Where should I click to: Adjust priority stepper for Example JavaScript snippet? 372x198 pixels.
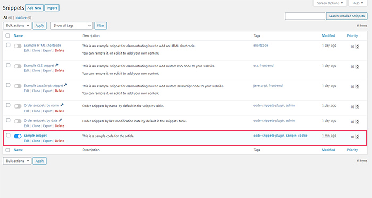357,87
